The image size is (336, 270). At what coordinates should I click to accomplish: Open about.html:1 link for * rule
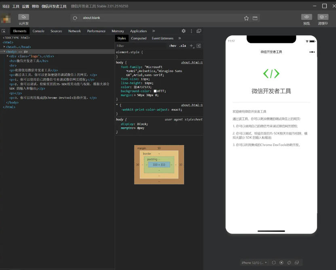(x=192, y=105)
